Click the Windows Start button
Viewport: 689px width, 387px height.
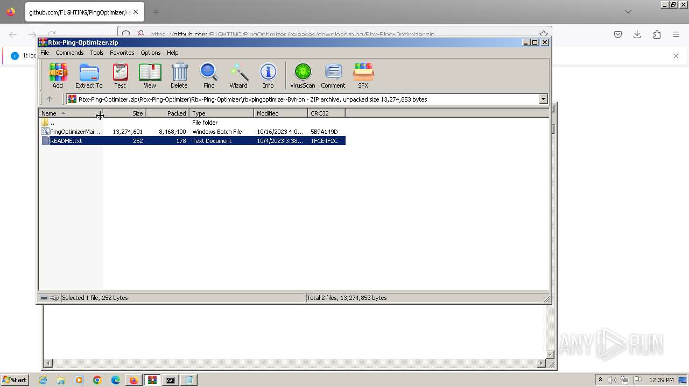[x=15, y=380]
